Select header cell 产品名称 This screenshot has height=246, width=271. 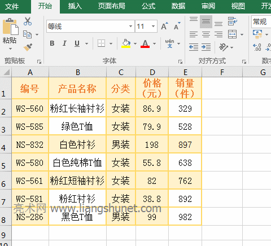tap(77, 88)
